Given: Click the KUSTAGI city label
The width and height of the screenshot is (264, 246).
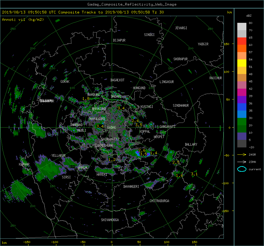Looking at the screenshot, I should [147, 107].
